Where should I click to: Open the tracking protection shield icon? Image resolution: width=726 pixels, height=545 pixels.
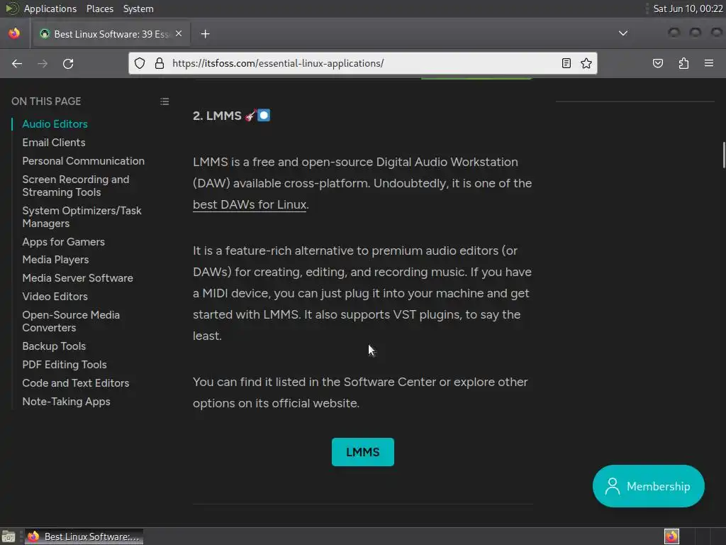pyautogui.click(x=140, y=63)
